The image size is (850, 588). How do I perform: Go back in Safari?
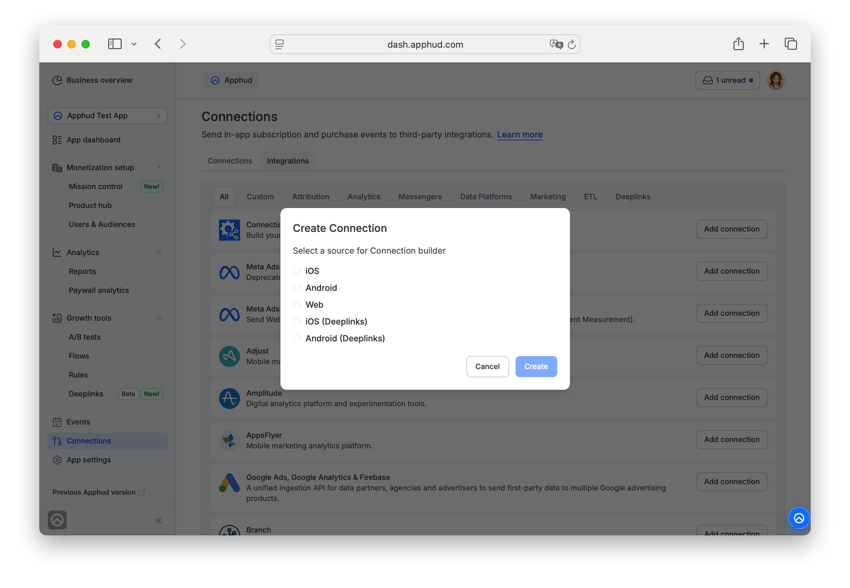[158, 44]
